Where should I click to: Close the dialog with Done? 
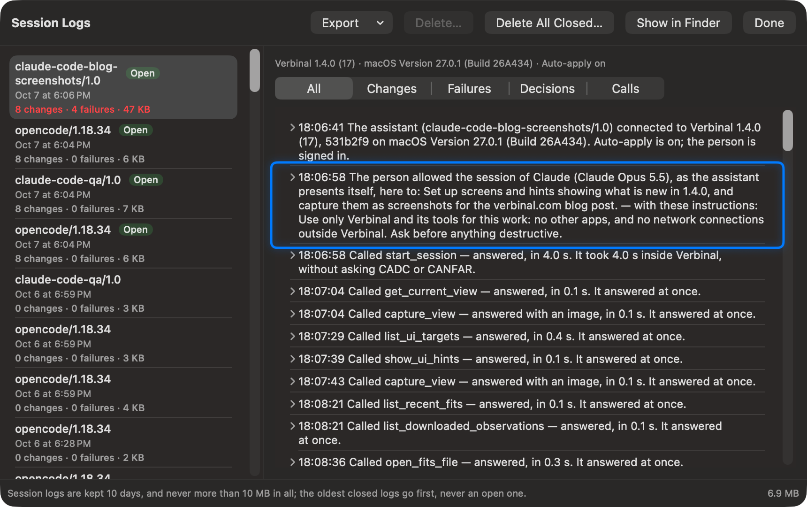click(769, 23)
